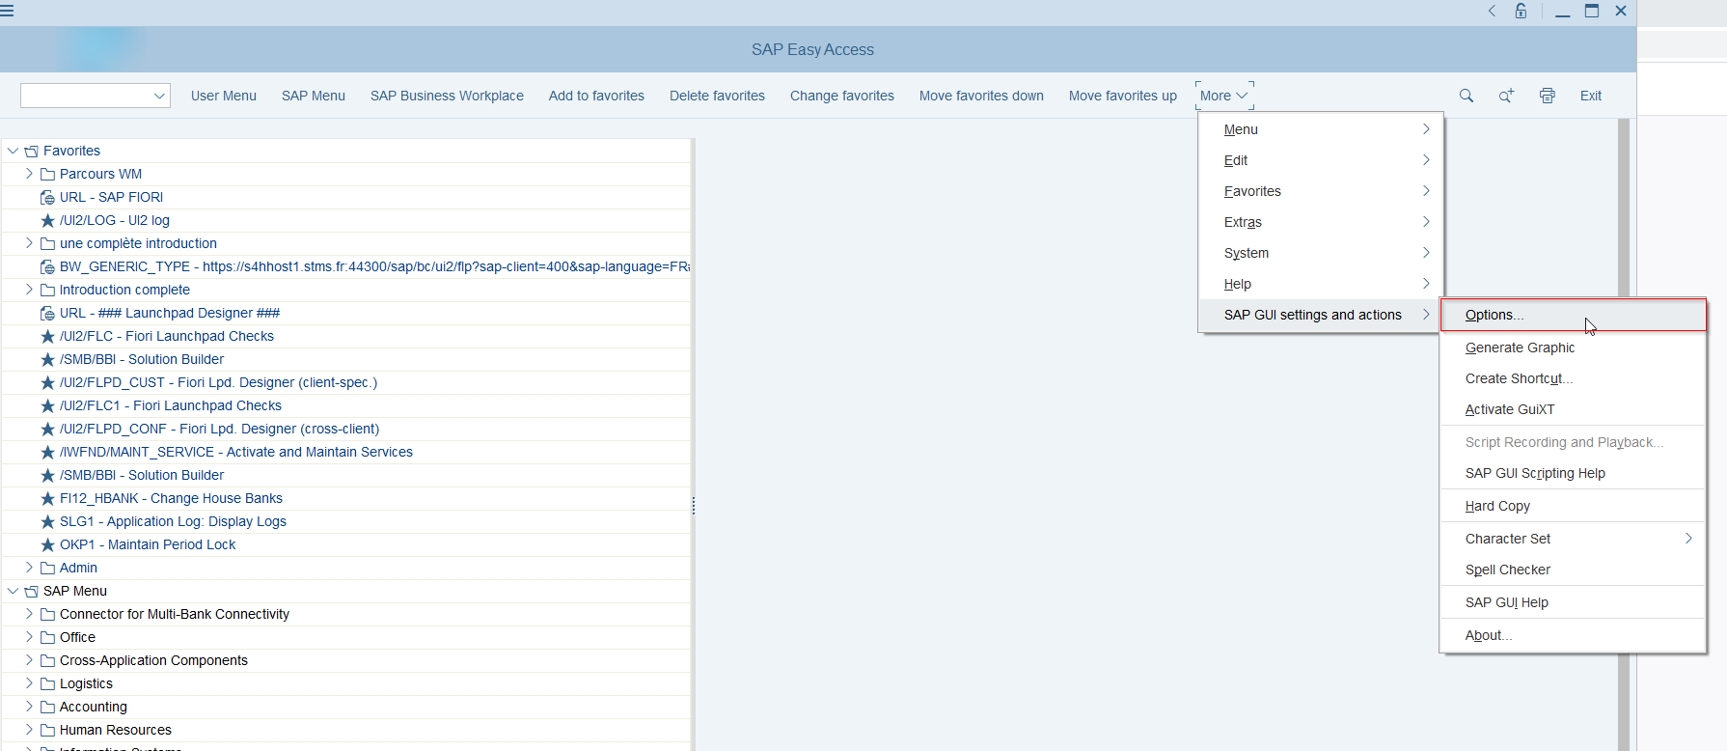Click the search magnifier icon in toolbar
Image resolution: width=1727 pixels, height=751 pixels.
(1467, 96)
